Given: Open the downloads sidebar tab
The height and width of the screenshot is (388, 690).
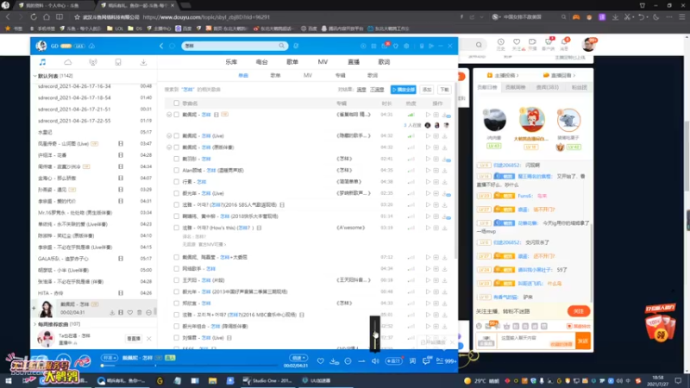Looking at the screenshot, I should (143, 62).
